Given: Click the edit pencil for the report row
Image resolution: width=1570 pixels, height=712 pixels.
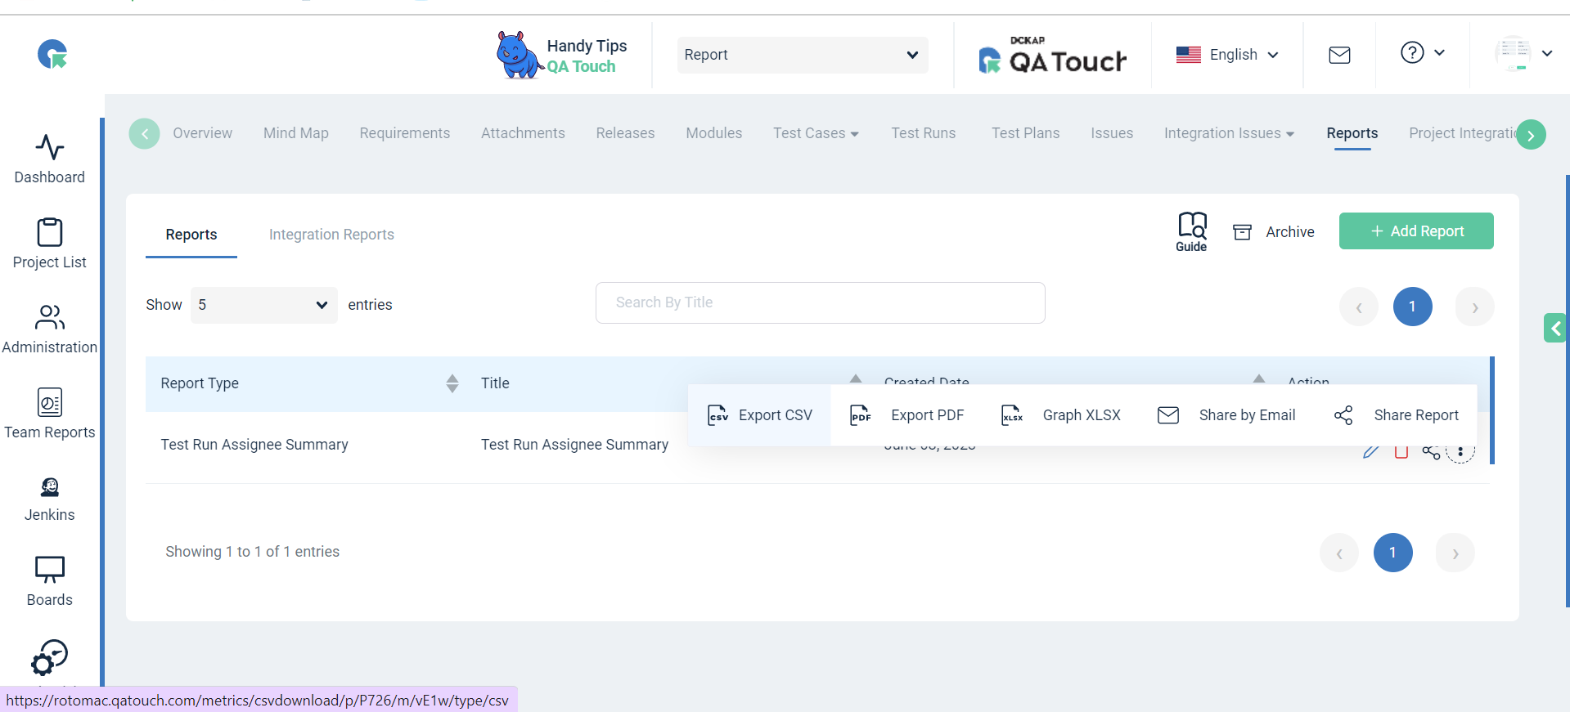Looking at the screenshot, I should coord(1371,452).
